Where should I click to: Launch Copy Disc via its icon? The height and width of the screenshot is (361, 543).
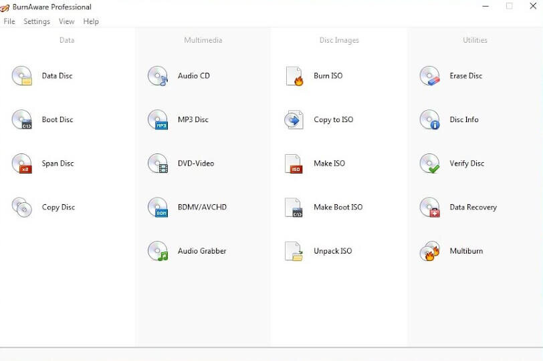coord(22,208)
